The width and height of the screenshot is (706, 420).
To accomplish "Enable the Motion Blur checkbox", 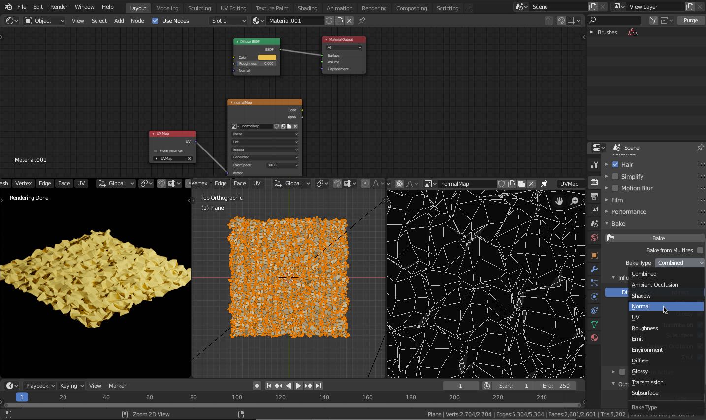I will [x=615, y=188].
